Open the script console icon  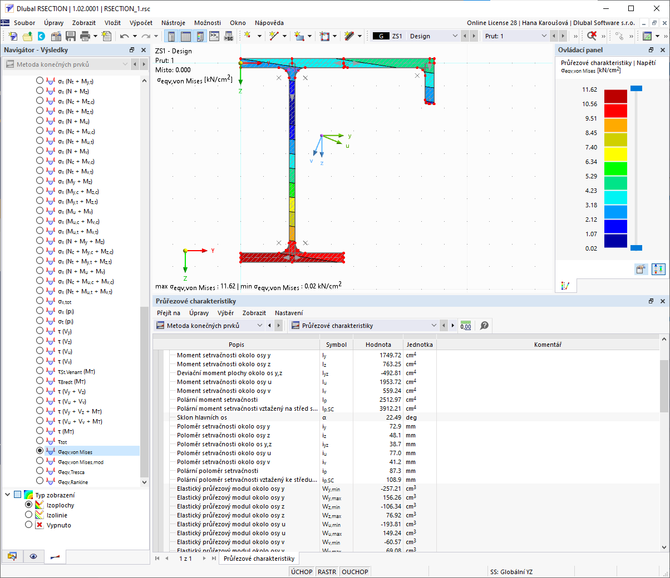(214, 36)
